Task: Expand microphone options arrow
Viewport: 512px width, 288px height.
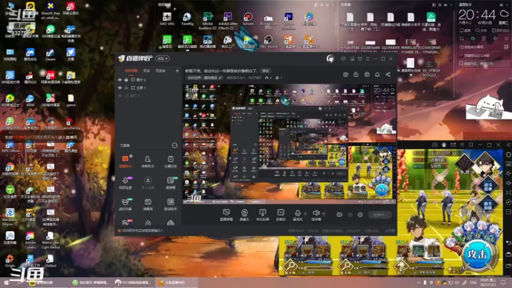Action: (306, 214)
